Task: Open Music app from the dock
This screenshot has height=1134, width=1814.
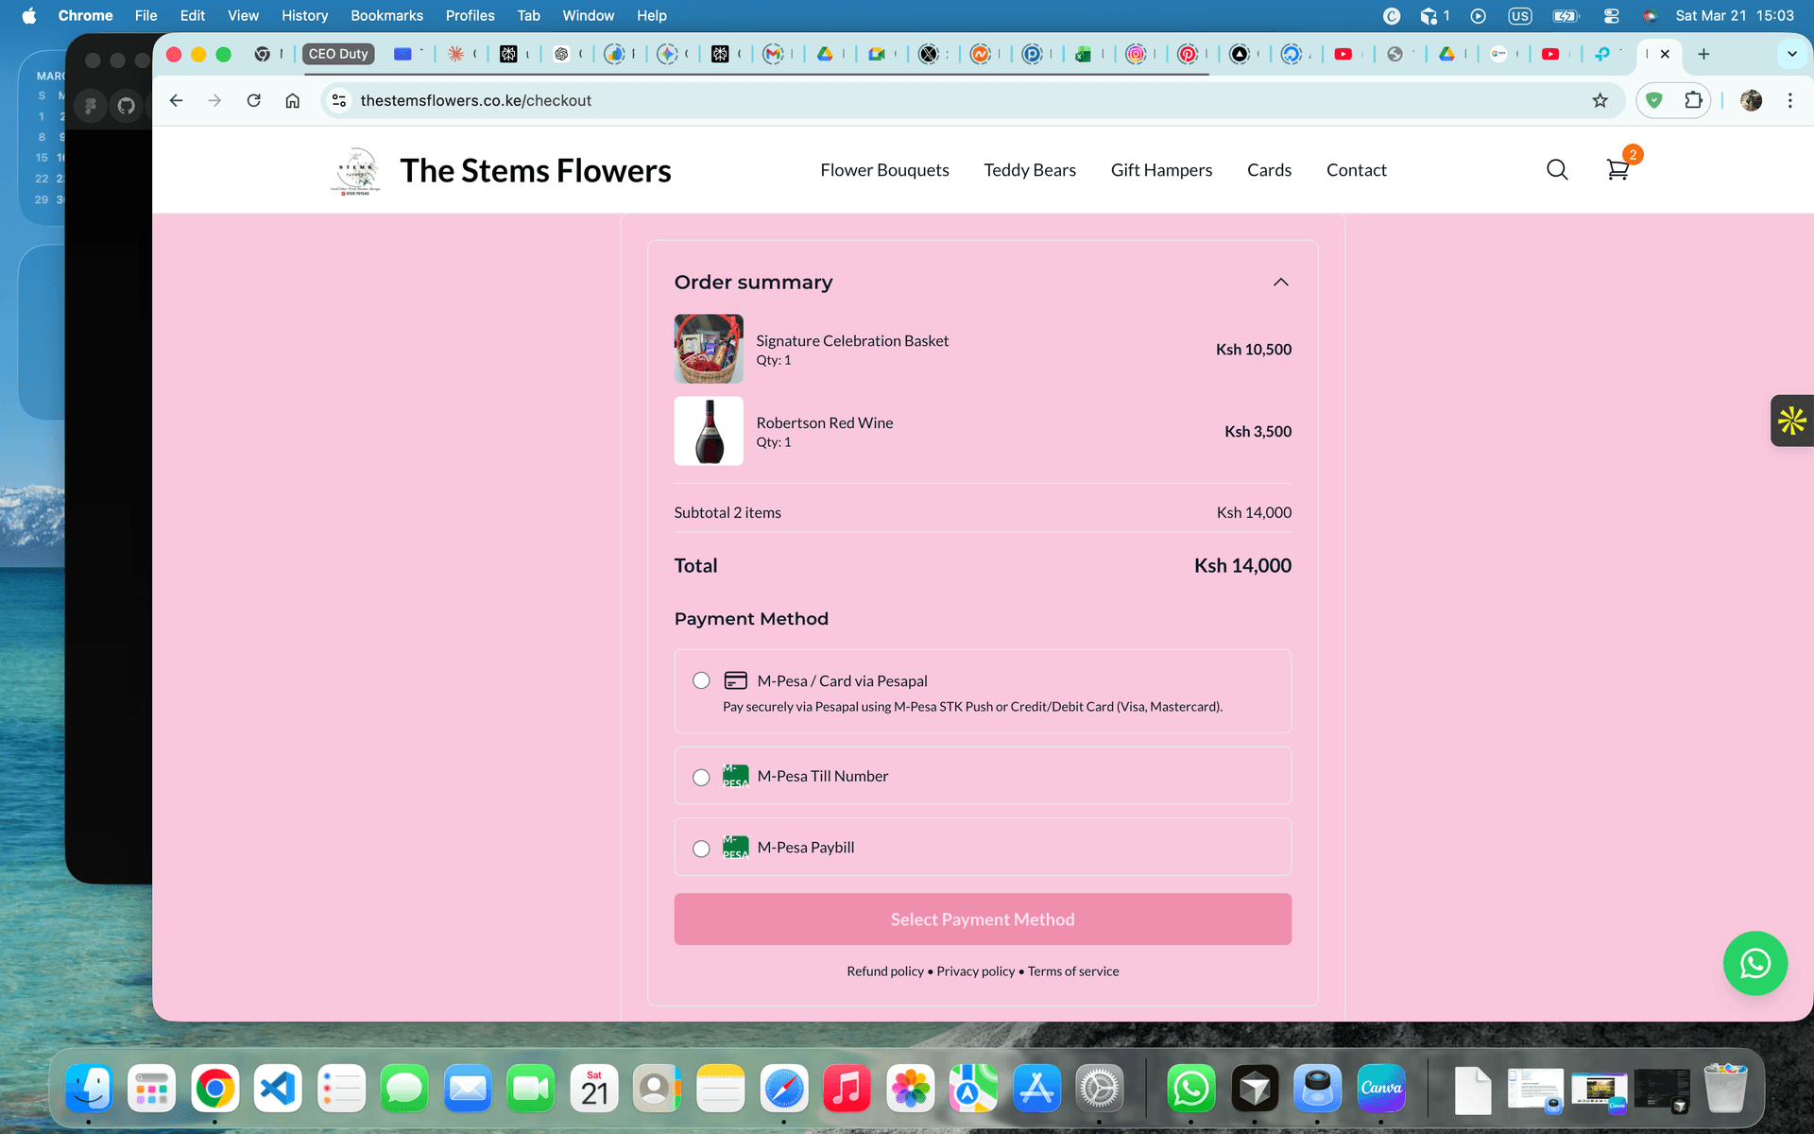Action: coord(847,1089)
